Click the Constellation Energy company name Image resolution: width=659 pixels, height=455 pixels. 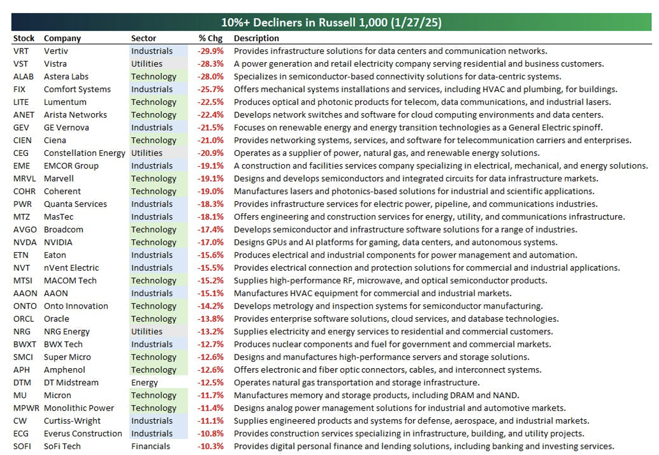click(x=84, y=153)
